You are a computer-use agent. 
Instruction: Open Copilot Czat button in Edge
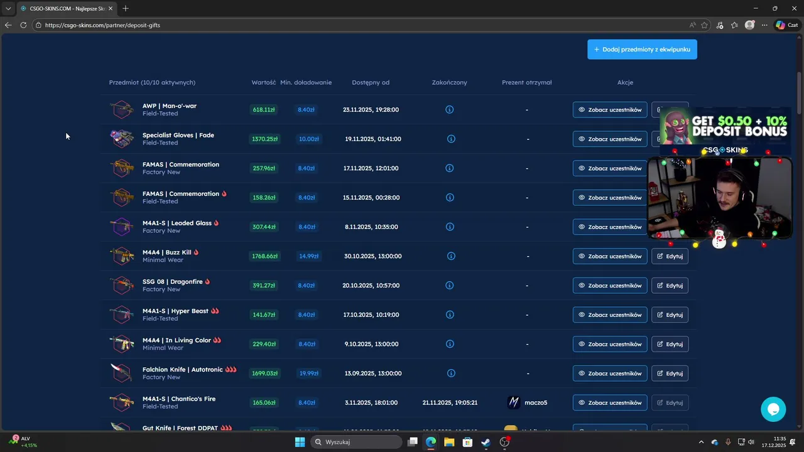coord(786,25)
